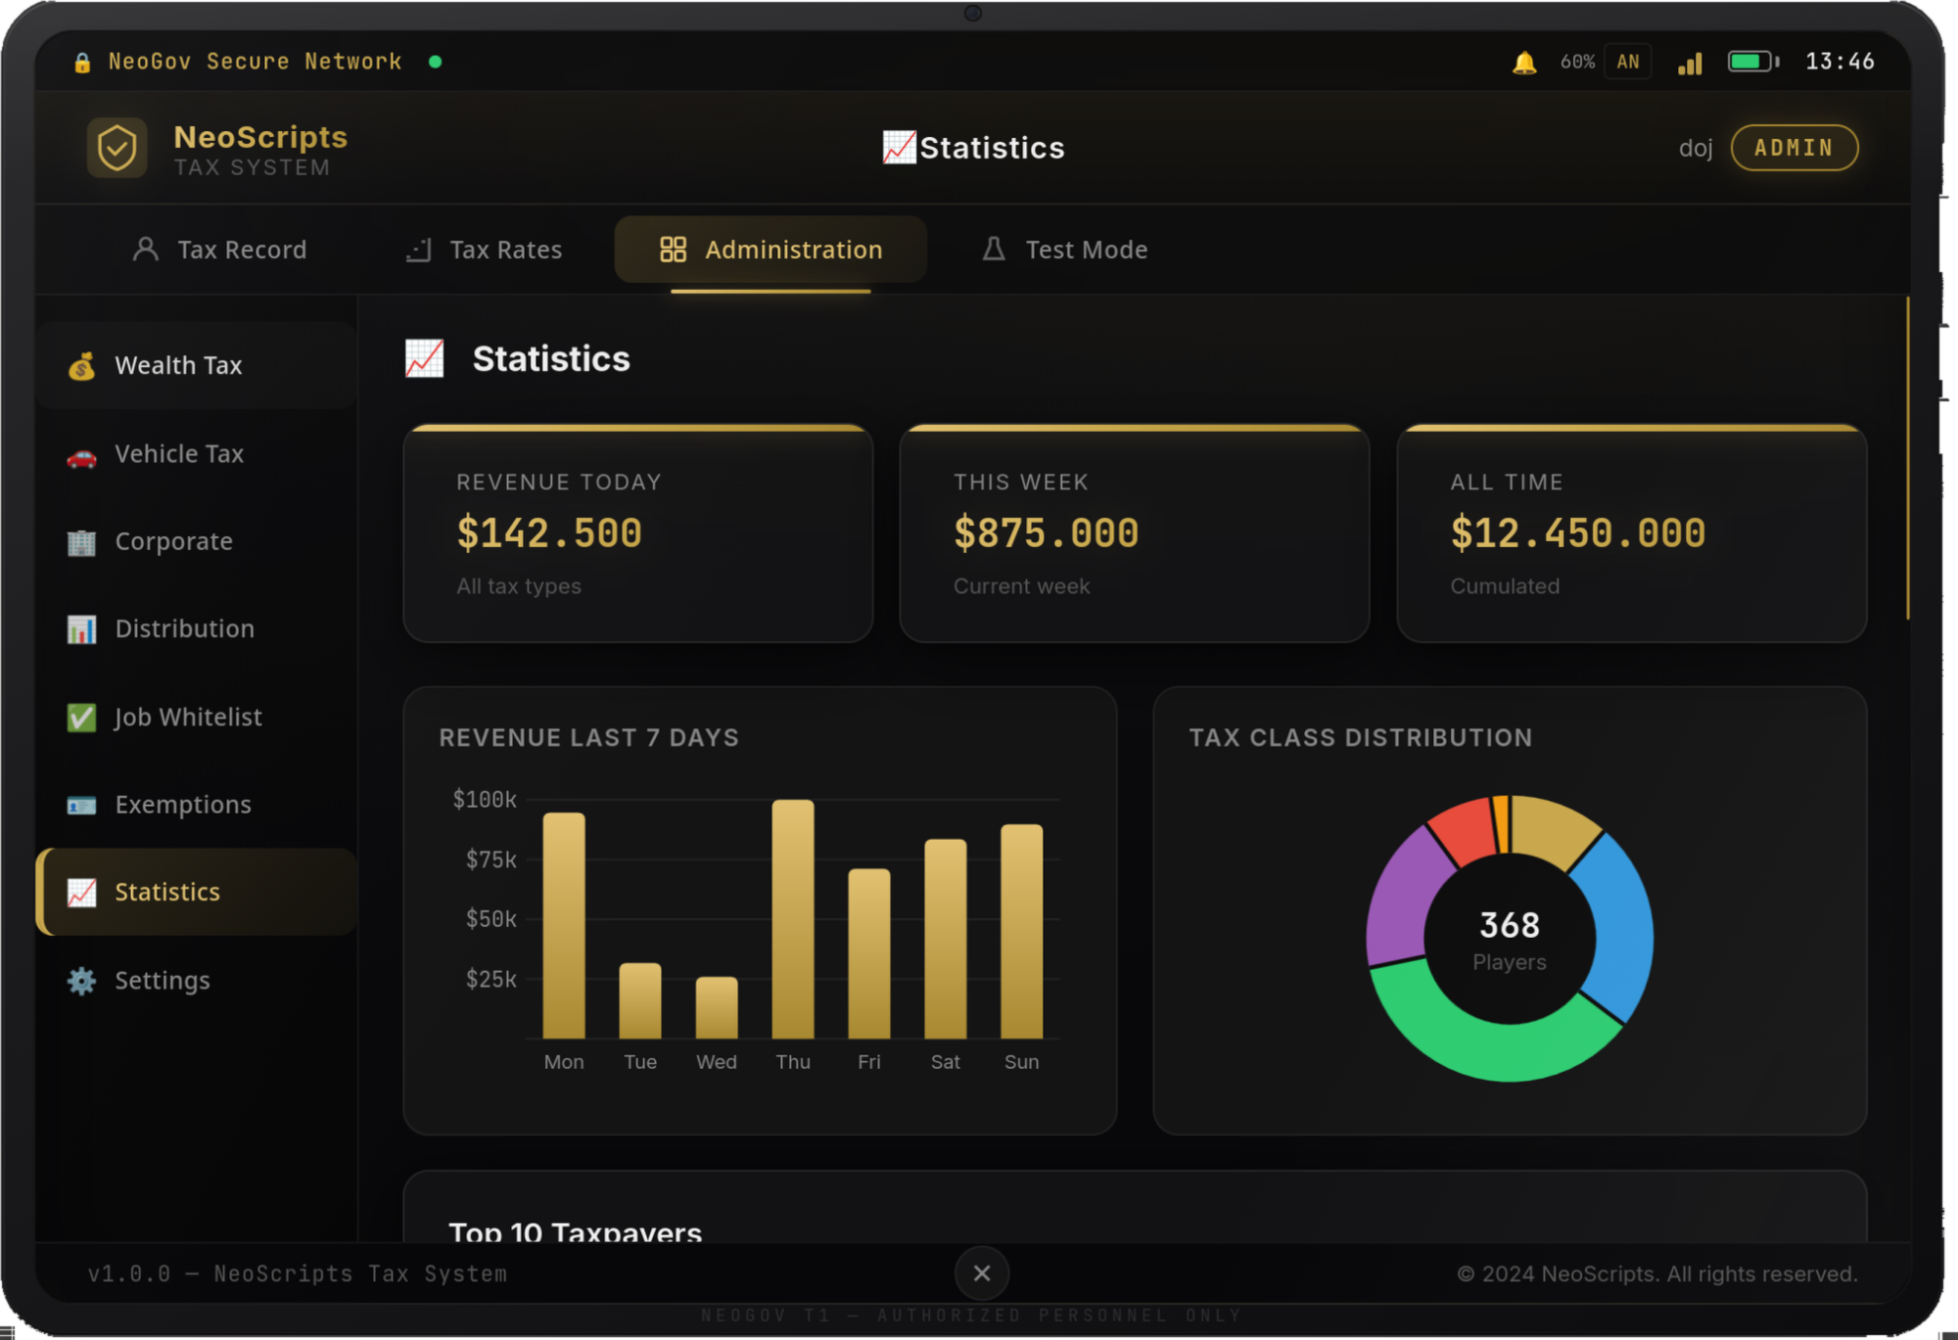The width and height of the screenshot is (1958, 1340).
Task: Click the NeoScripts shield logo
Action: coord(117,148)
